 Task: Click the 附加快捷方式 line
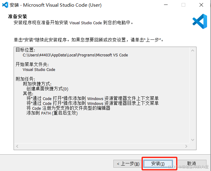click(x=37, y=84)
